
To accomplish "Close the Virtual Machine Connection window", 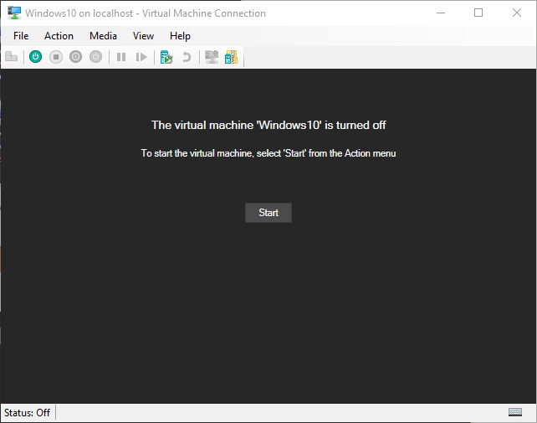I will tap(517, 13).
